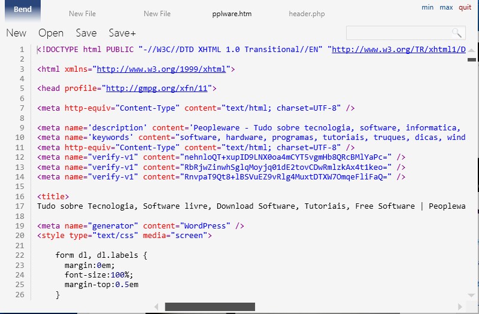
Task: Click the vertical scrollbar thumb
Action: 472,59
